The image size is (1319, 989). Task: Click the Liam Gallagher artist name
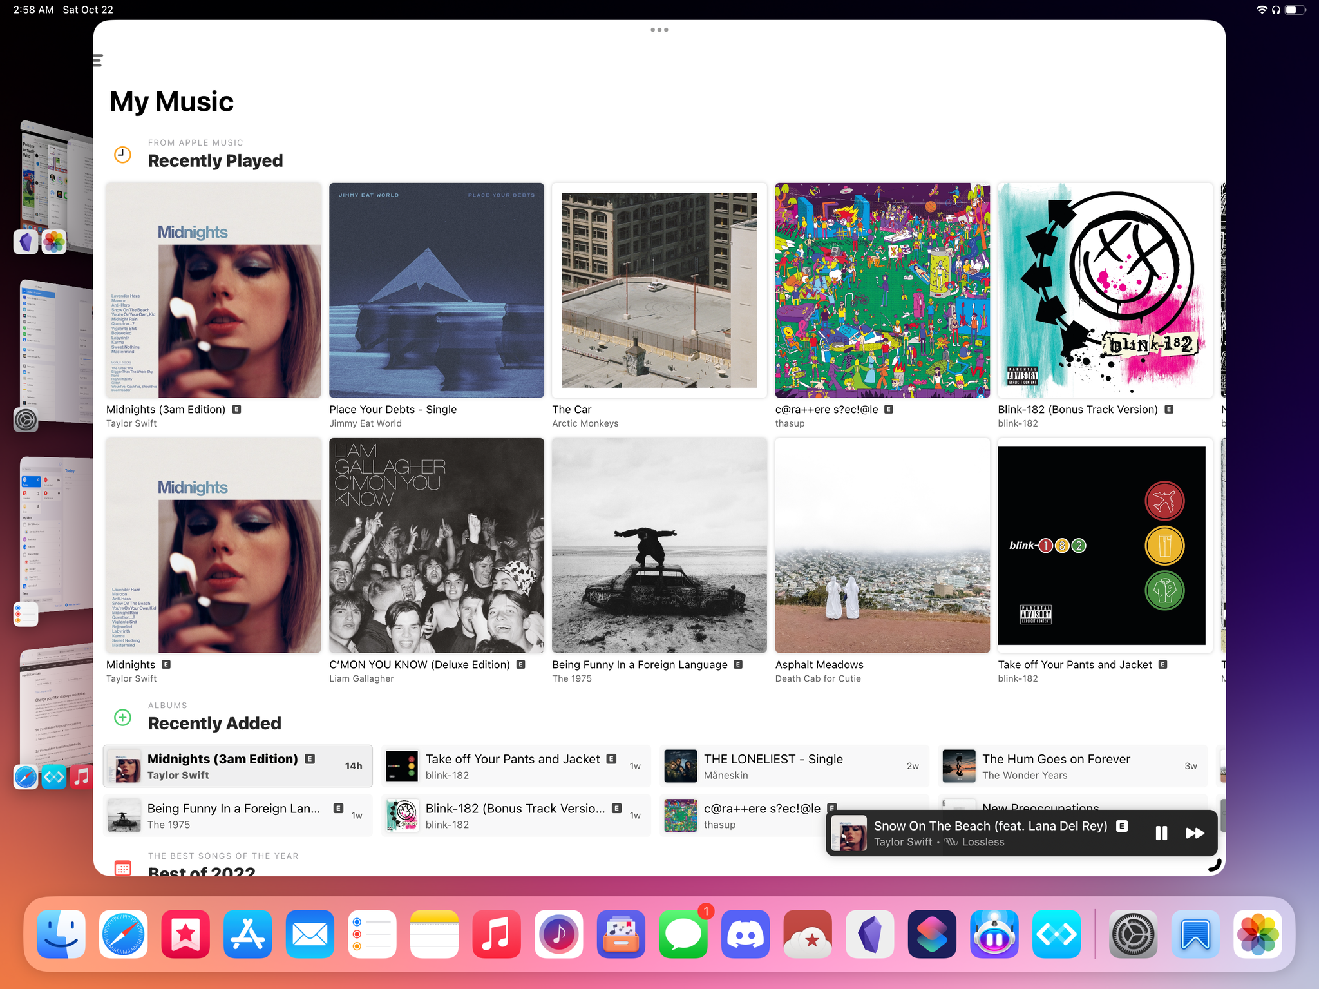[x=361, y=678]
